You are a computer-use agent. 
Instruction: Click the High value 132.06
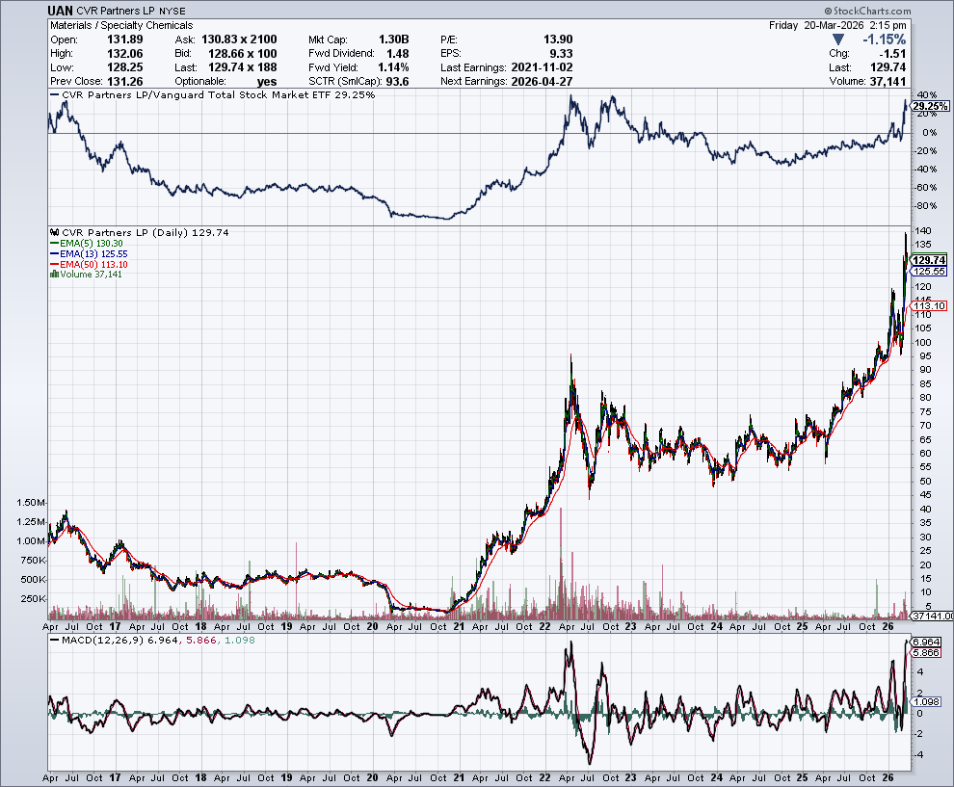pyautogui.click(x=124, y=54)
